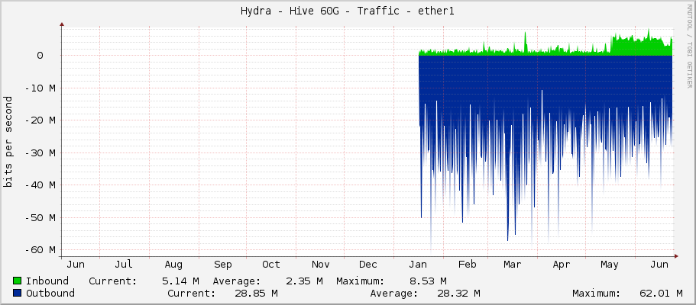Viewport: 696px width, 305px height.
Task: Click the red arrow atop the y-axis
Action: [x=62, y=24]
